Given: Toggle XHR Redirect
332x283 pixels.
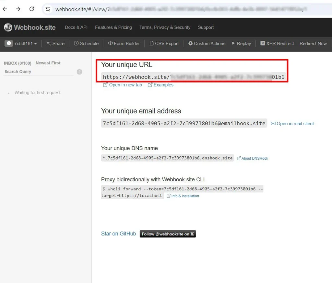Looking at the screenshot, I should pos(277,44).
